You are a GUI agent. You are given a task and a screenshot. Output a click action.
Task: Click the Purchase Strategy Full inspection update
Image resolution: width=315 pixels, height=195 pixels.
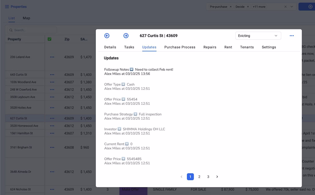click(x=133, y=116)
